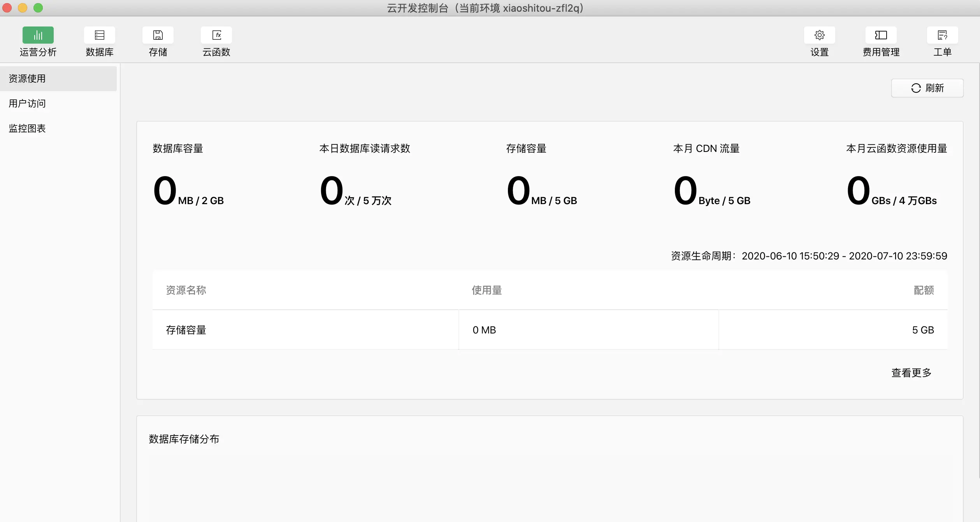Viewport: 980px width, 522px height.
Task: Click the 查看更多 view more link
Action: [x=911, y=373]
